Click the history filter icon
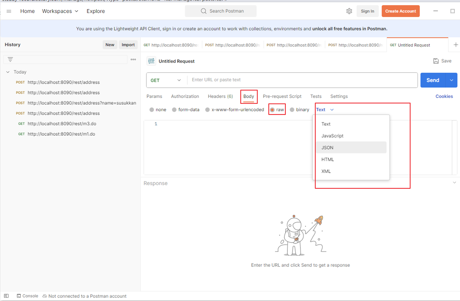The height and width of the screenshot is (301, 460). pos(10,59)
